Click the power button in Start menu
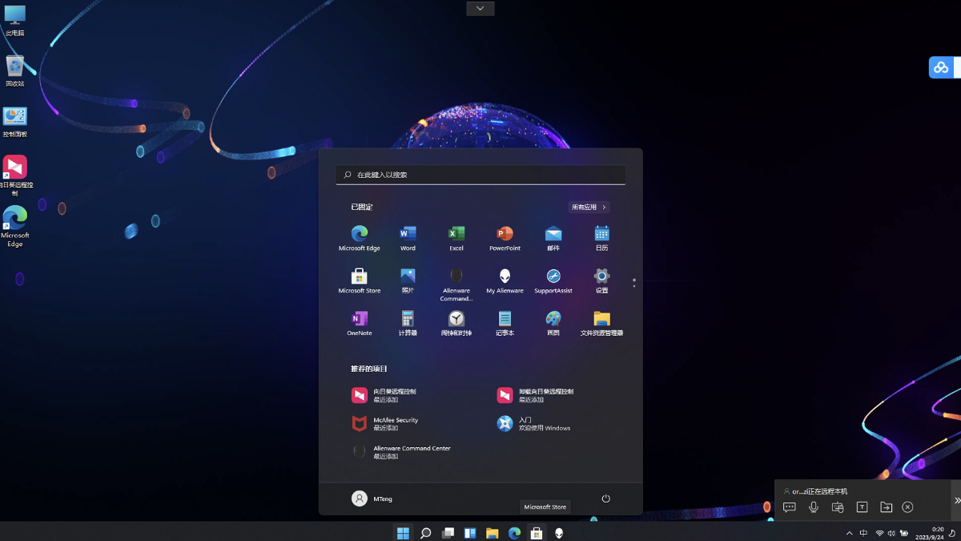 pyautogui.click(x=605, y=499)
